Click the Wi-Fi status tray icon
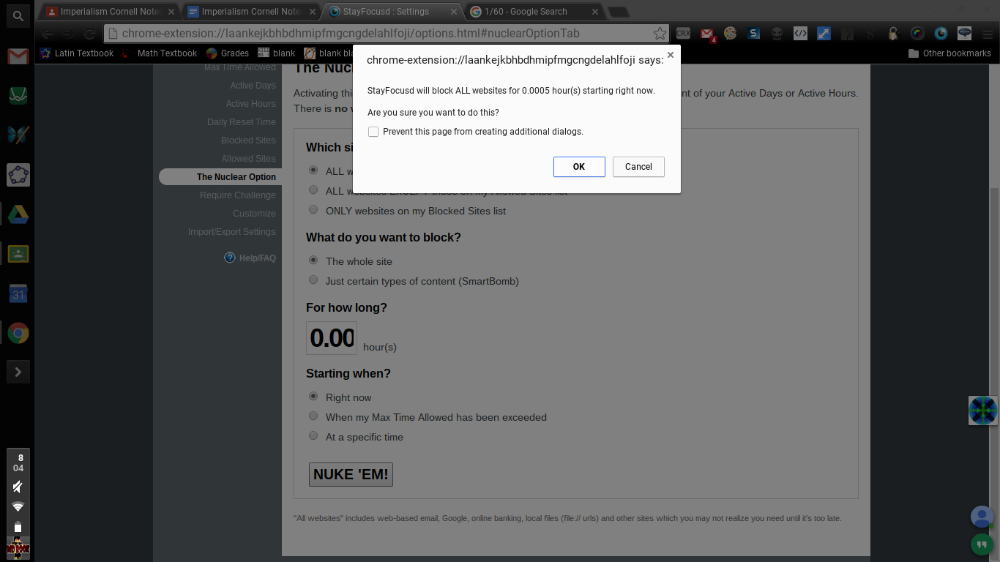 [x=18, y=506]
